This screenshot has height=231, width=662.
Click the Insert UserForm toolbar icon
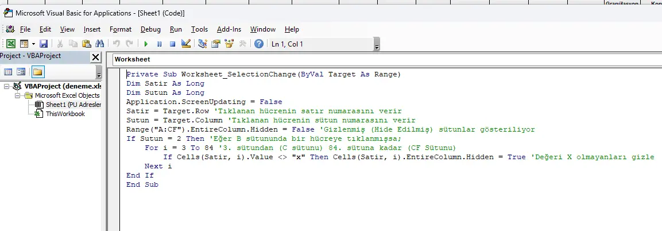coord(23,44)
